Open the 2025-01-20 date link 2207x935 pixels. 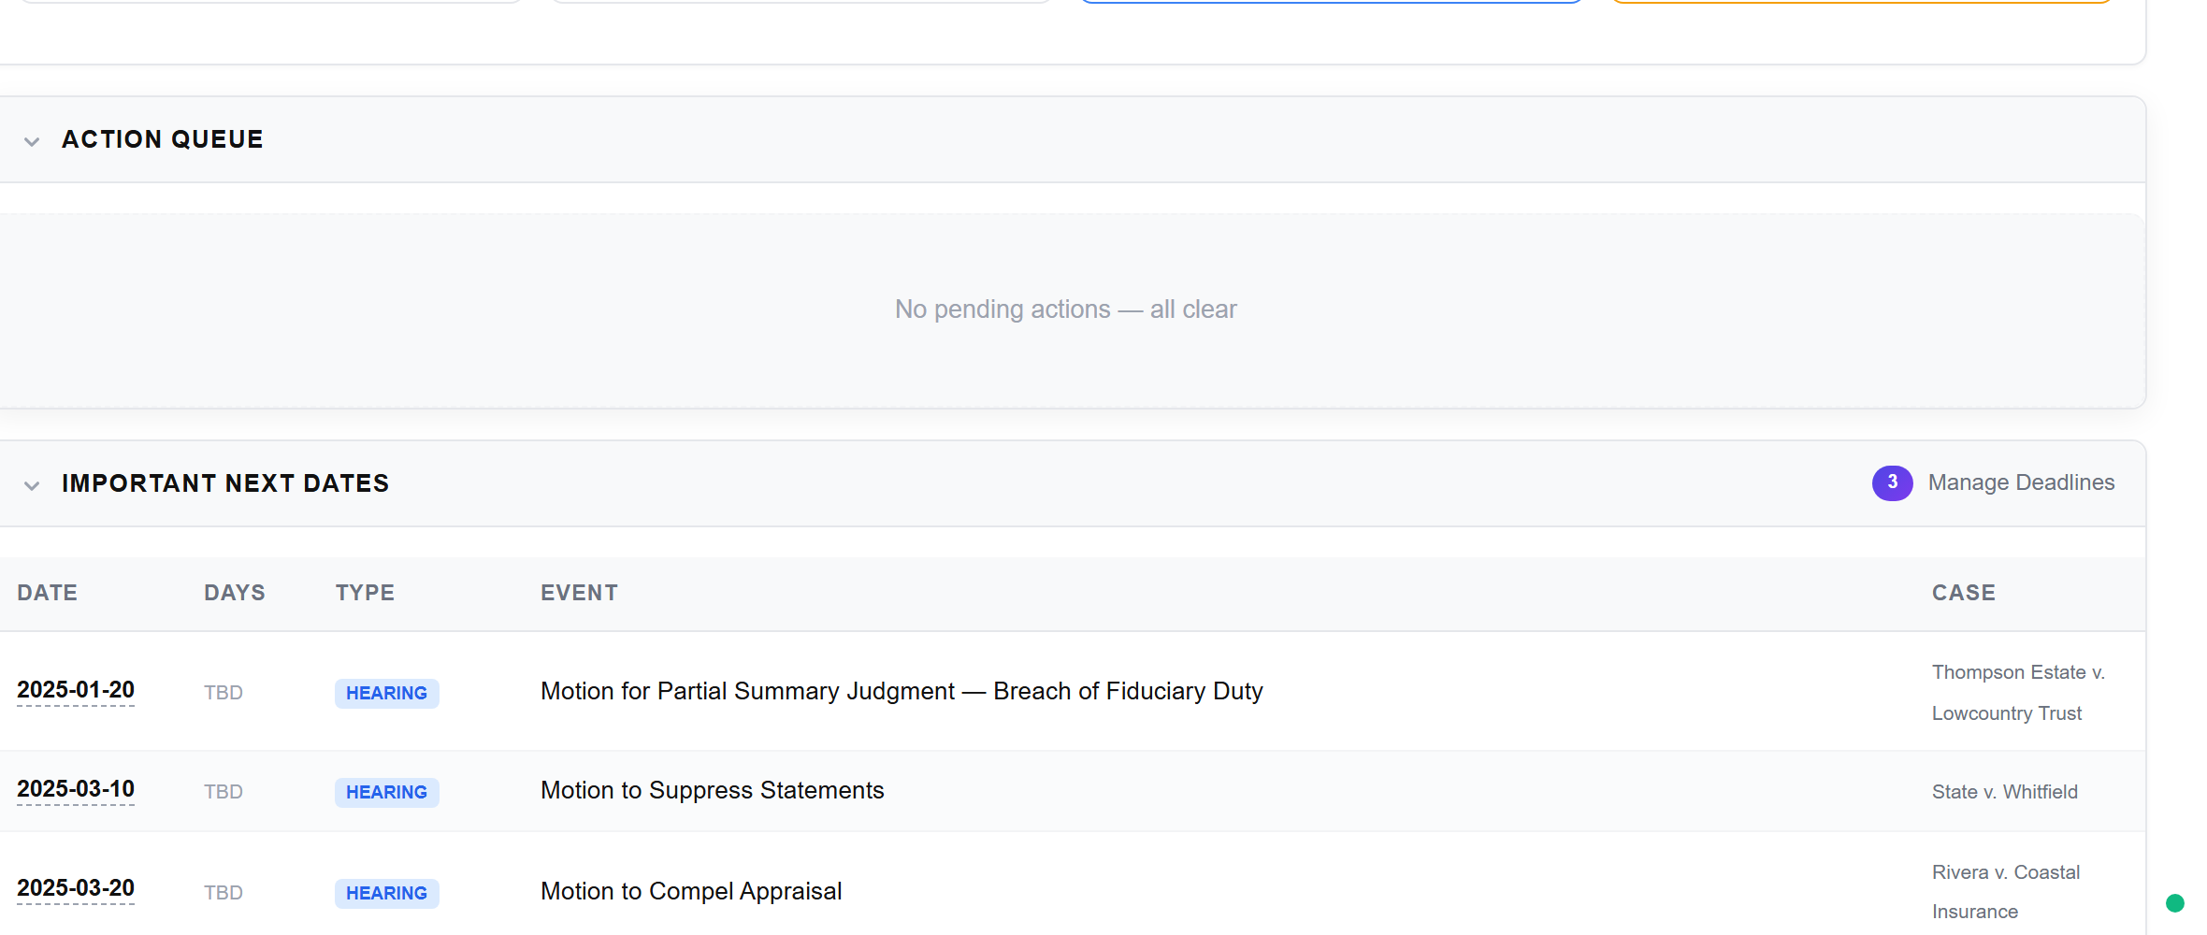tap(75, 690)
